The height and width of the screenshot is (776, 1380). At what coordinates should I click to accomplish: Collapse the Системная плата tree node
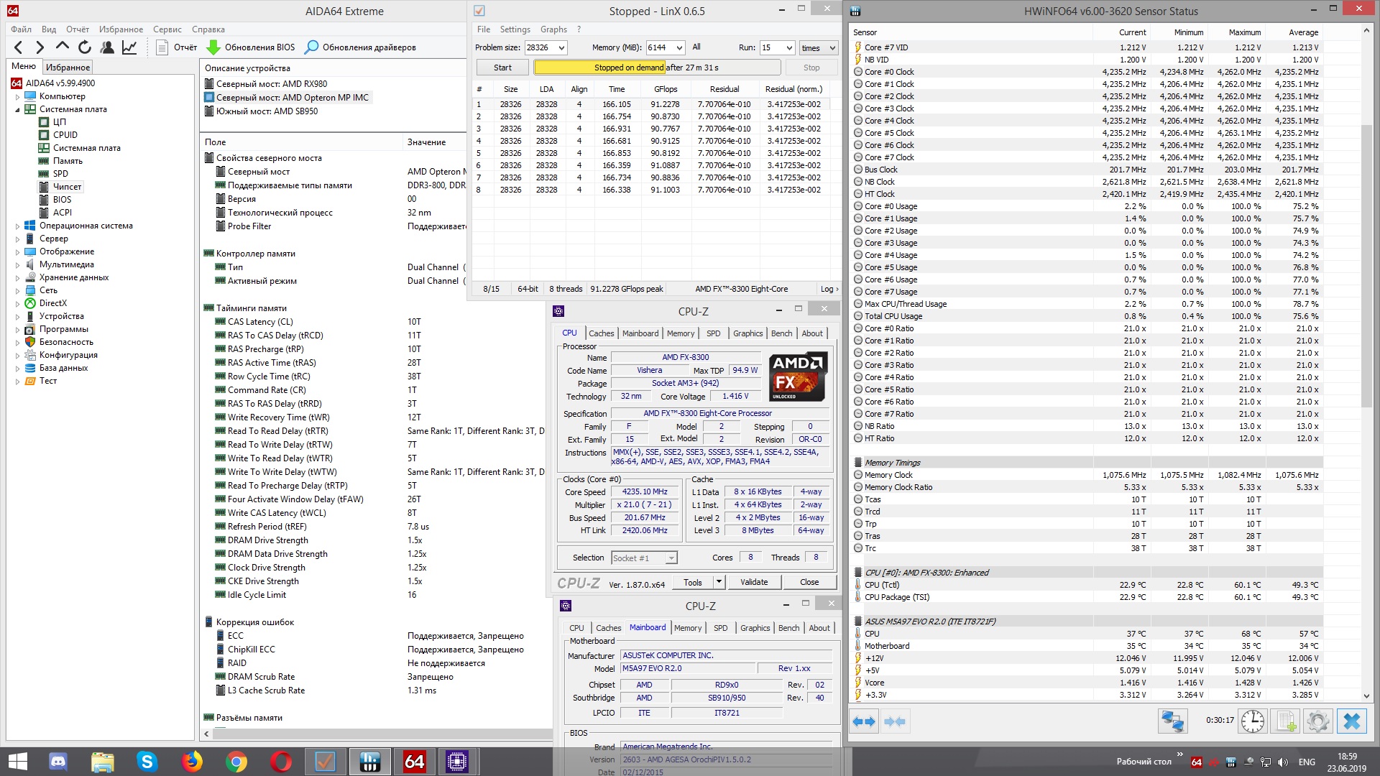tap(17, 109)
